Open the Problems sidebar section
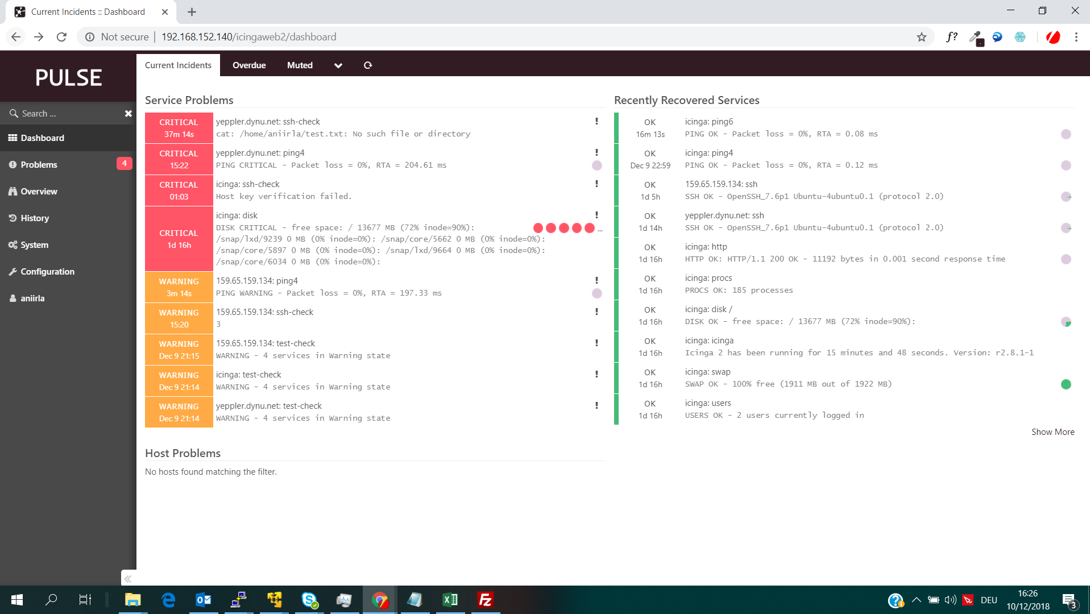 pos(39,165)
